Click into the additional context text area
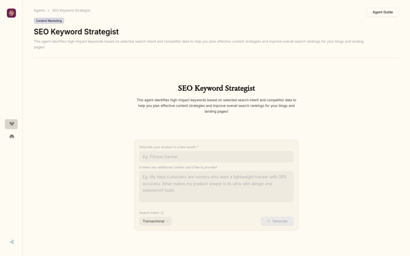This screenshot has height=256, width=410. (x=216, y=186)
